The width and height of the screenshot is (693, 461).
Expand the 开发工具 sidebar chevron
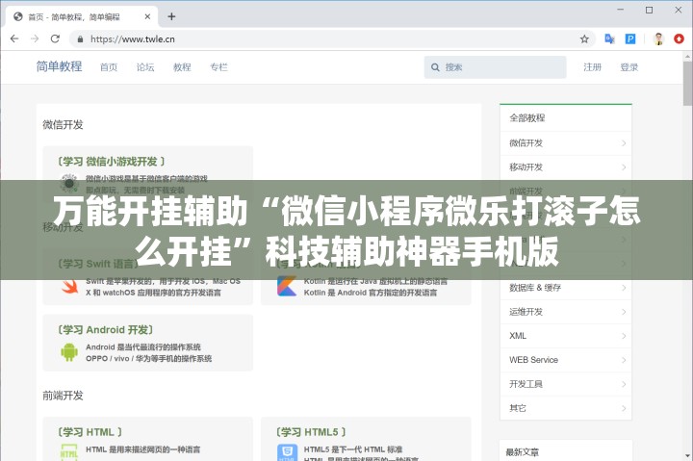pos(624,384)
